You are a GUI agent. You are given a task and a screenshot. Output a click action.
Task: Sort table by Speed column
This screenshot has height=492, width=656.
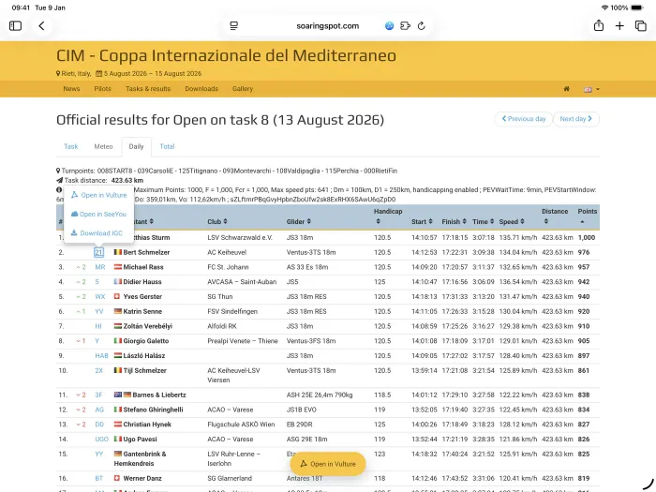click(512, 221)
